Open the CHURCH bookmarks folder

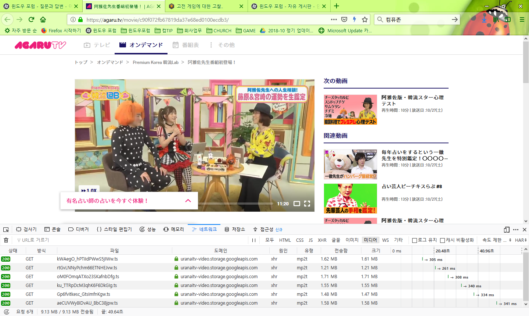coord(219,30)
